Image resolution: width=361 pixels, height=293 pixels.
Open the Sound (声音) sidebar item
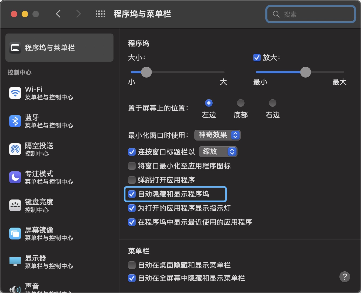pyautogui.click(x=32, y=287)
